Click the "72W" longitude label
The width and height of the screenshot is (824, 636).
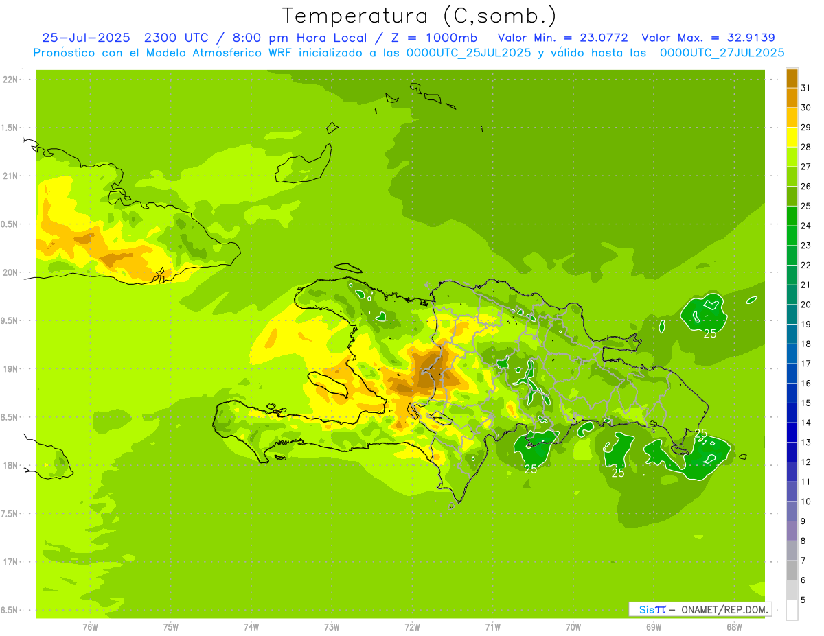(412, 627)
